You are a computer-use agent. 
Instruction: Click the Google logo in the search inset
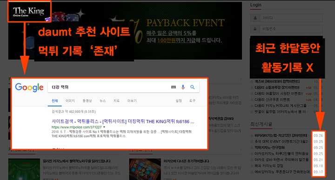point(29,87)
